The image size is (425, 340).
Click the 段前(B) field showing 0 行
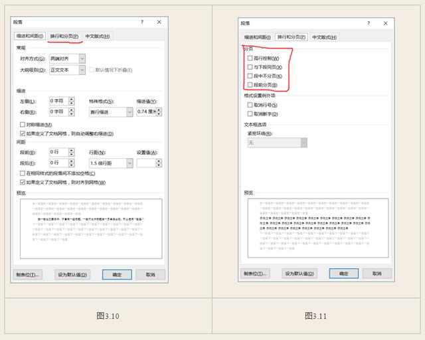tap(59, 152)
